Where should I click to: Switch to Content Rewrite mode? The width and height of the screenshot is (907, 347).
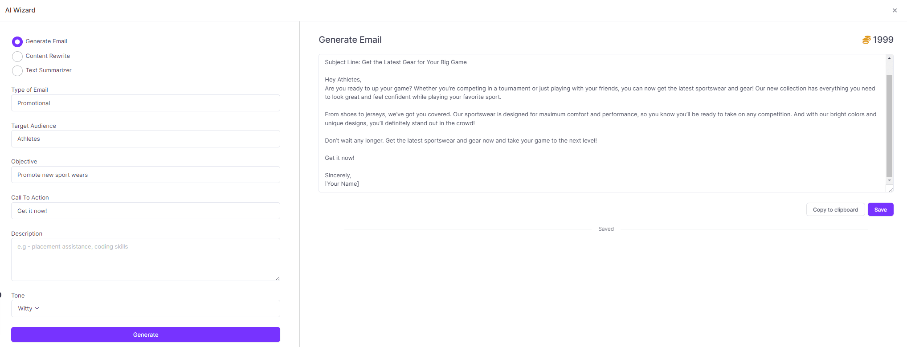coord(17,56)
